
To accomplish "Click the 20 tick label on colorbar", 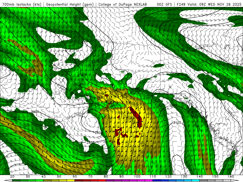I will [12, 177].
